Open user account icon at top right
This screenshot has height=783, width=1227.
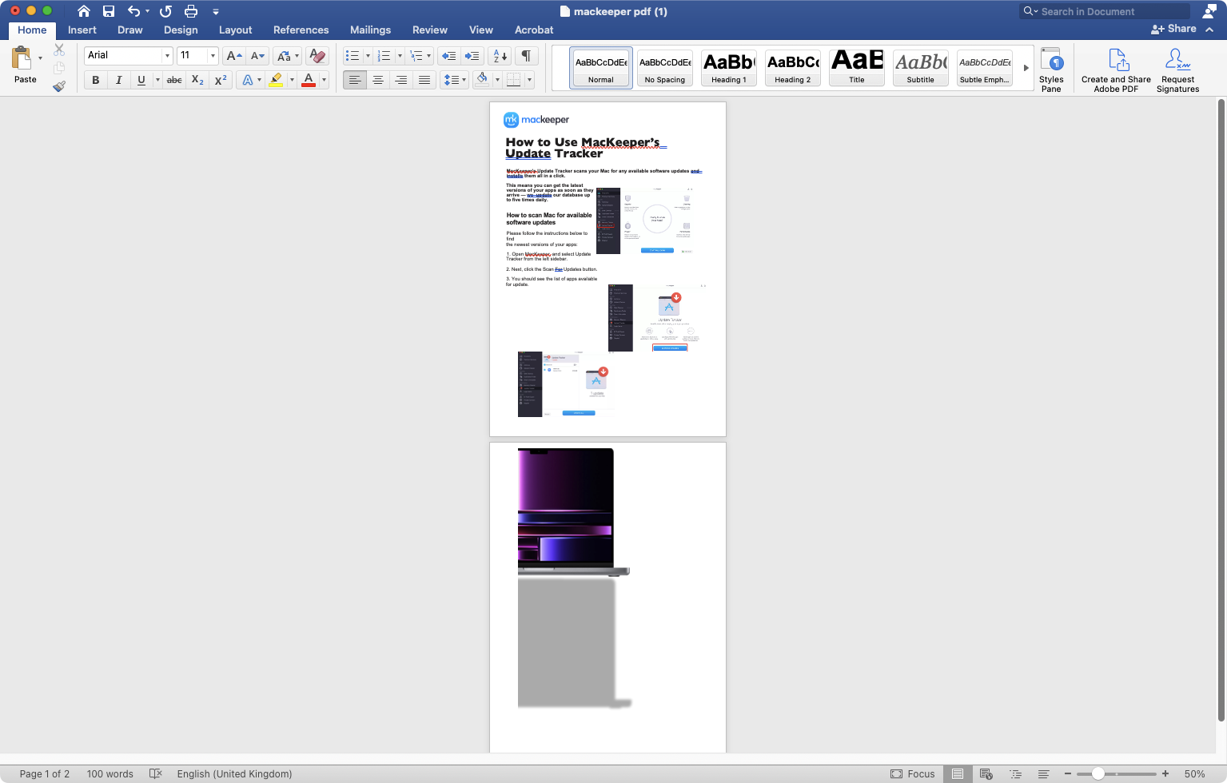tap(1209, 11)
